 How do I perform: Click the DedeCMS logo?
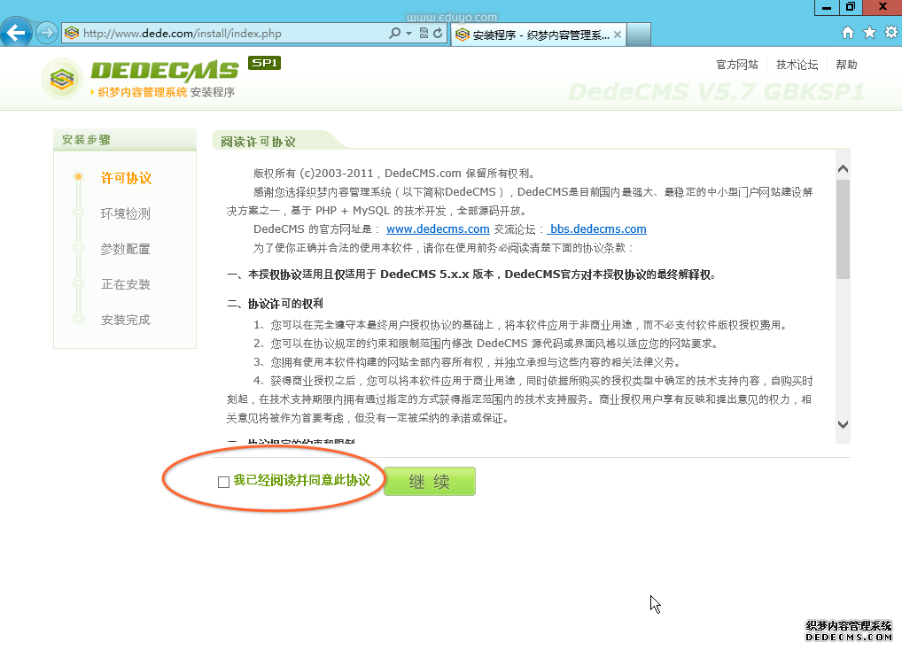coord(142,76)
